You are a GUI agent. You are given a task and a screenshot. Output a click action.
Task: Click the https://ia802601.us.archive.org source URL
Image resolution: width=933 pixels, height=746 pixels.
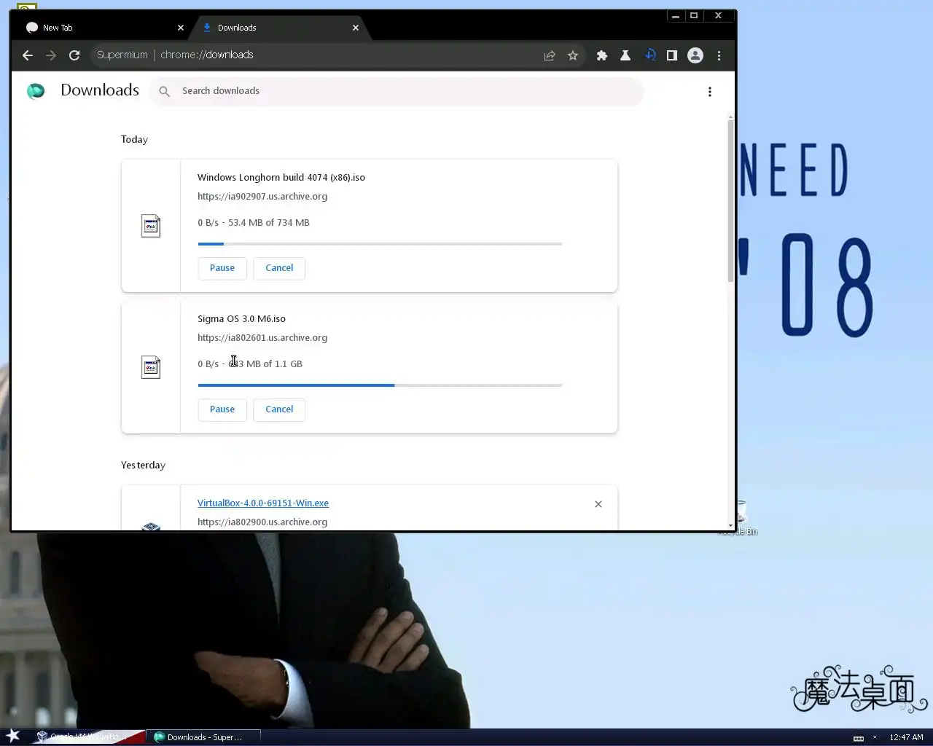pos(262,338)
